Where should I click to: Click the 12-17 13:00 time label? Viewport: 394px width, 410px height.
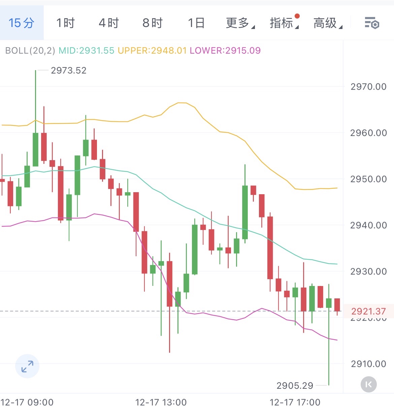pos(161,402)
